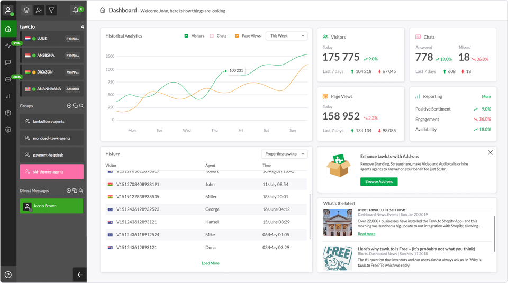Open the This Week dropdown
The image size is (508, 283).
point(286,36)
